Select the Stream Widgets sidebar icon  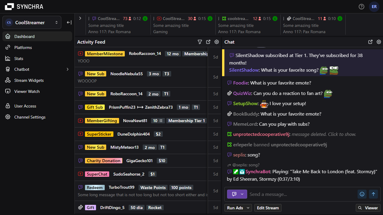(8, 80)
